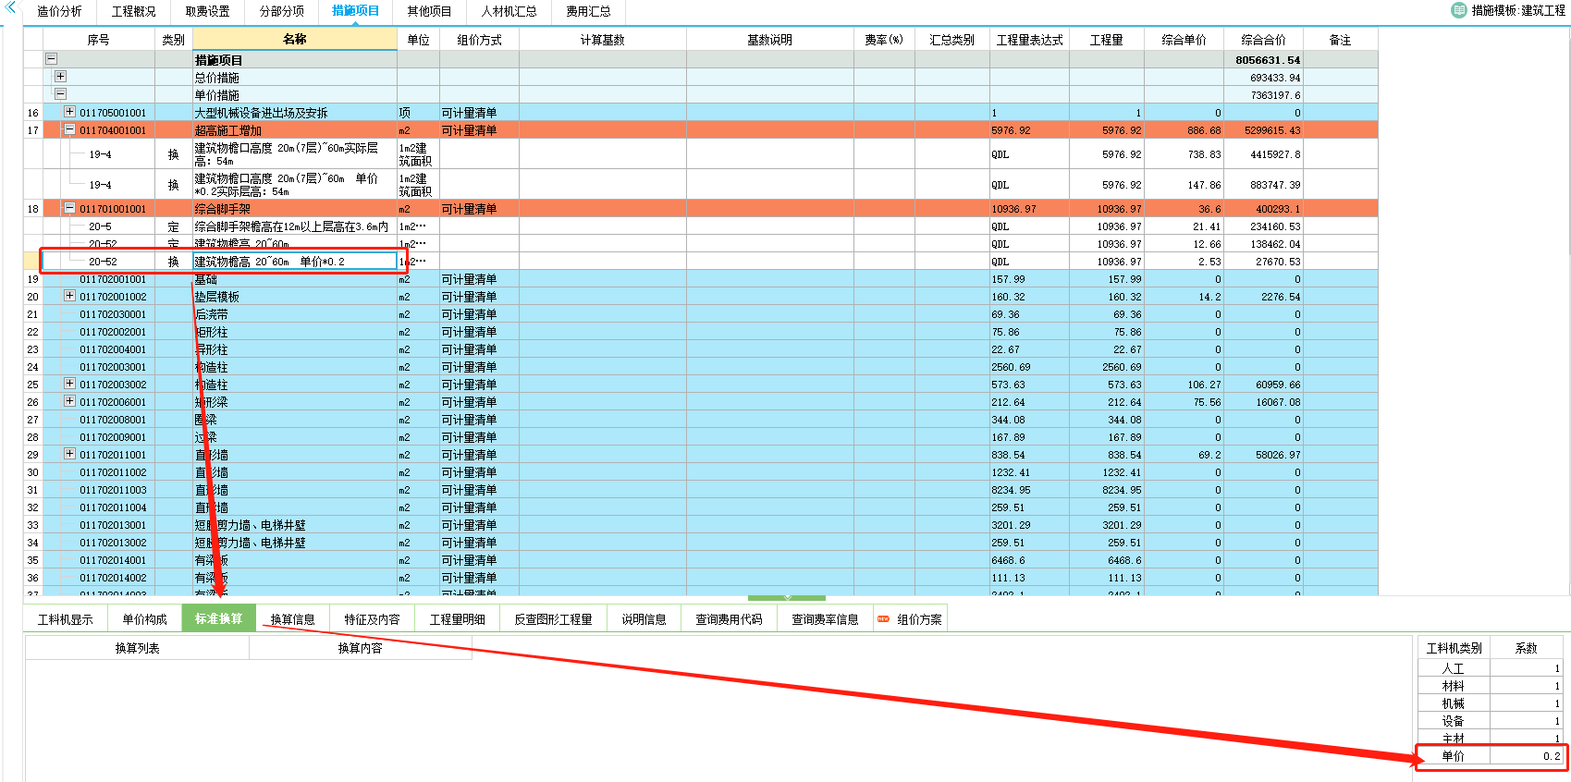The height and width of the screenshot is (782, 1571).
Task: Click the 设备 coefficient value cell
Action: [1526, 721]
